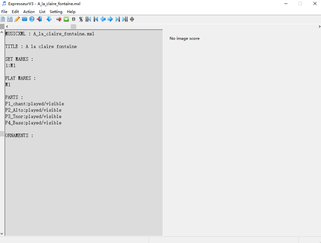
Task: Jump to the last section with double-bar icon
Action: click(125, 19)
